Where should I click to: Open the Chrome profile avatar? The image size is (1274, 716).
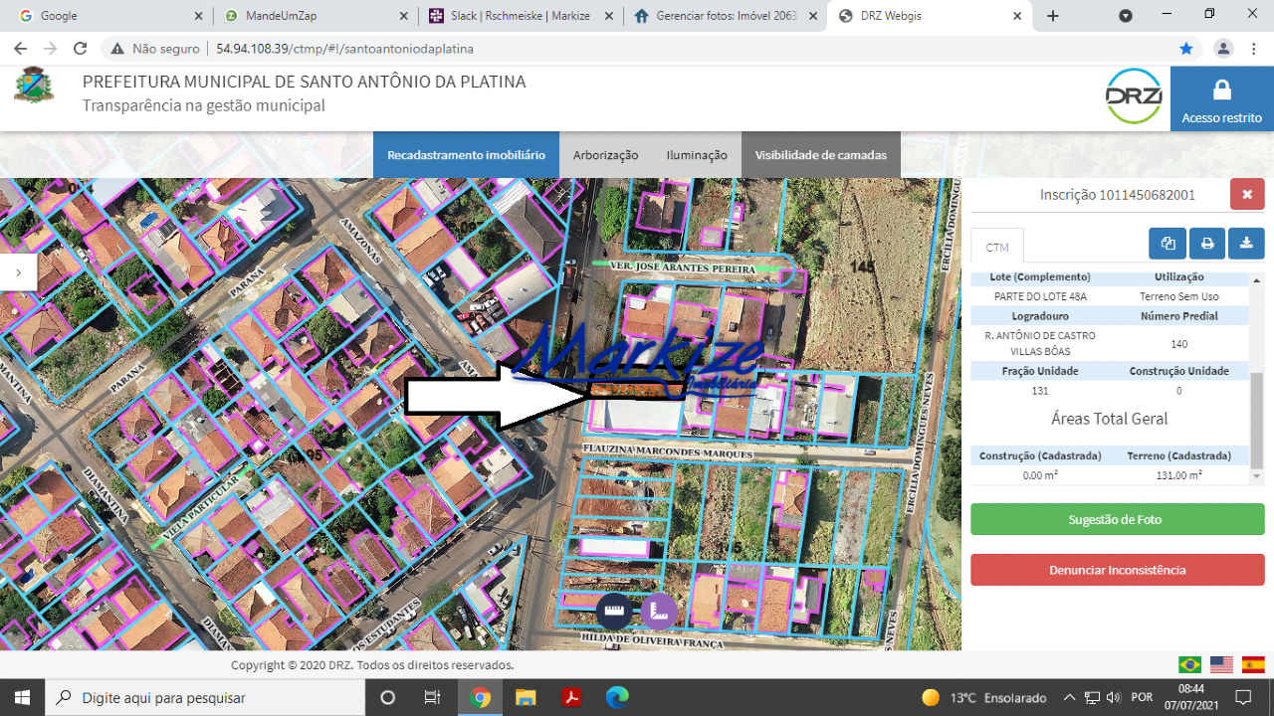(1223, 49)
